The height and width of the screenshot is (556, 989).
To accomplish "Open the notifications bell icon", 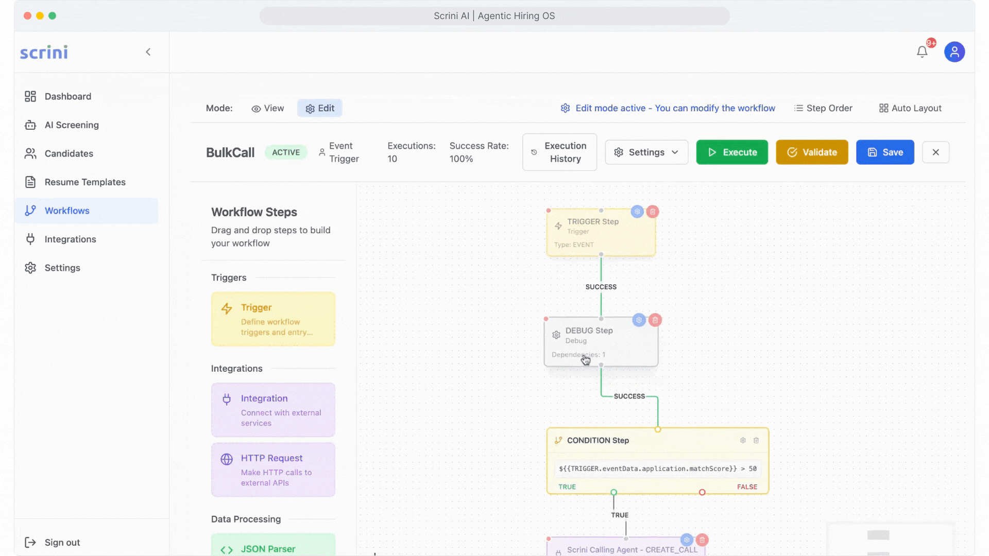I will [922, 52].
